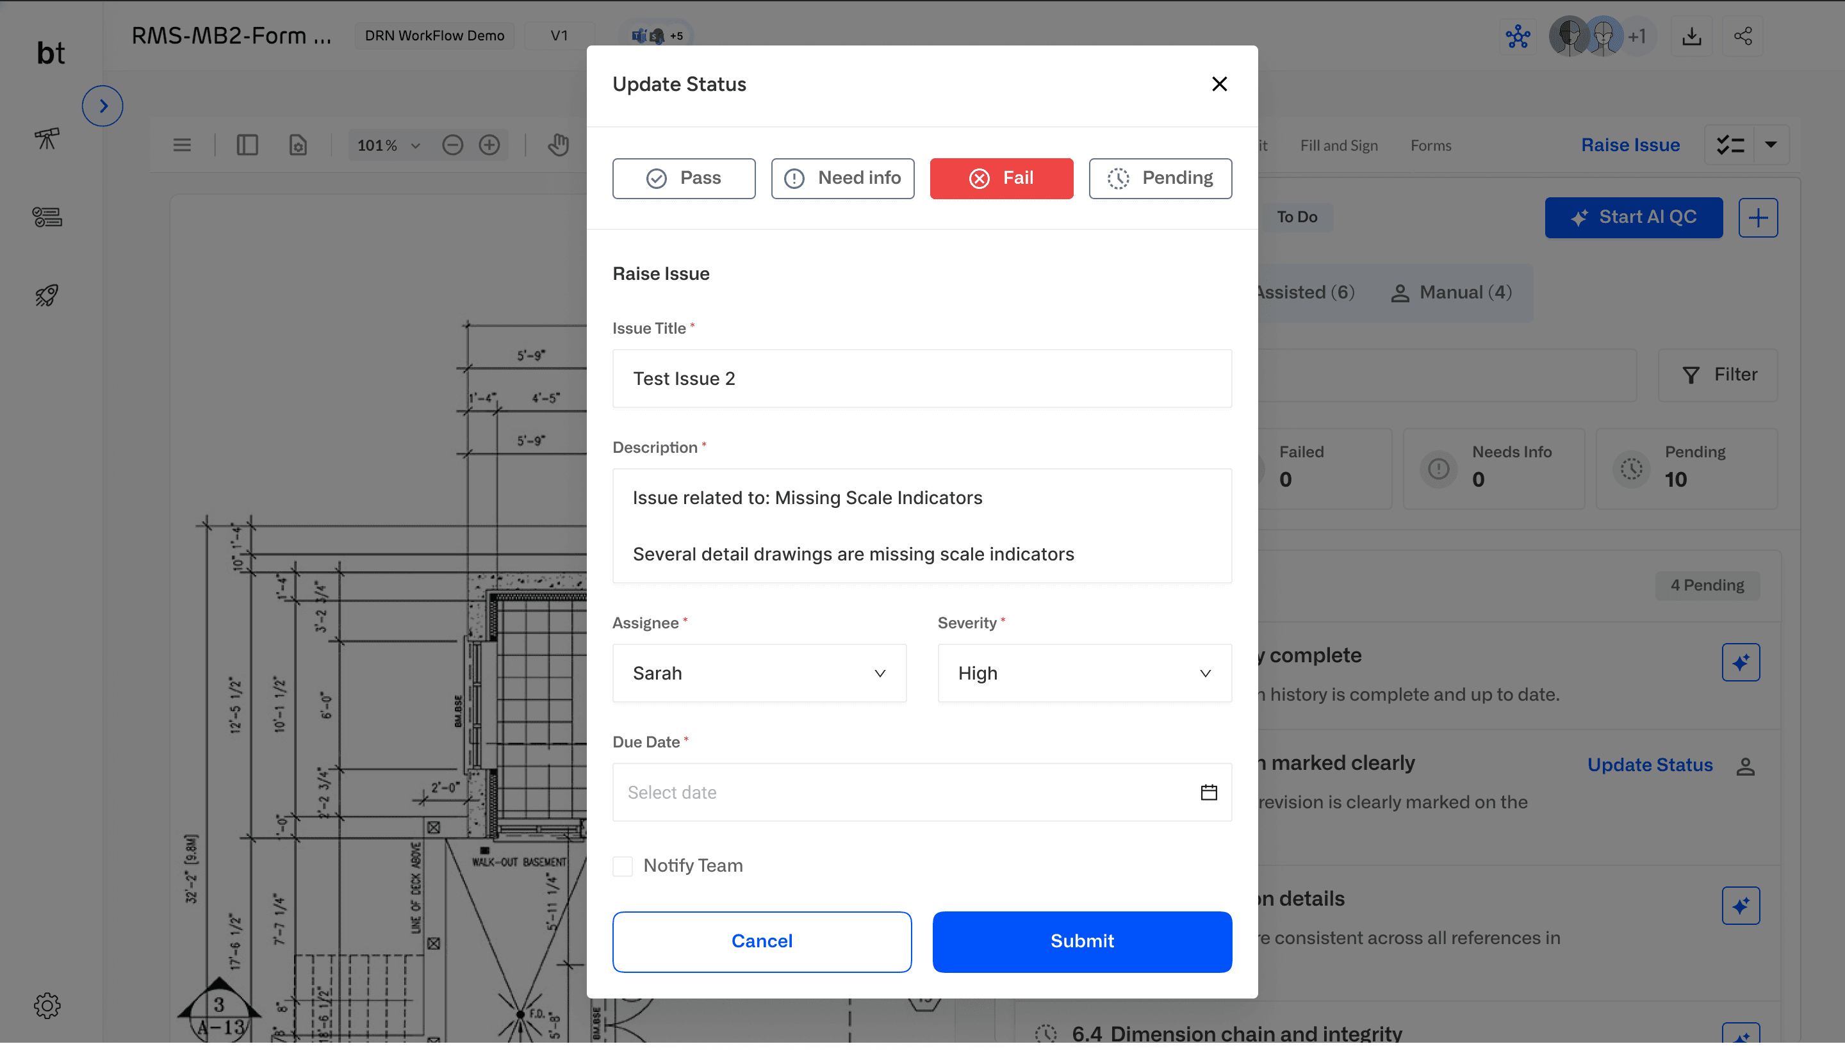
Task: Open the Filter options
Action: (x=1718, y=375)
